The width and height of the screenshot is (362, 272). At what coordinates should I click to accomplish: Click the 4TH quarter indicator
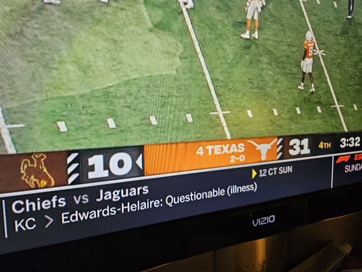[x=325, y=145]
